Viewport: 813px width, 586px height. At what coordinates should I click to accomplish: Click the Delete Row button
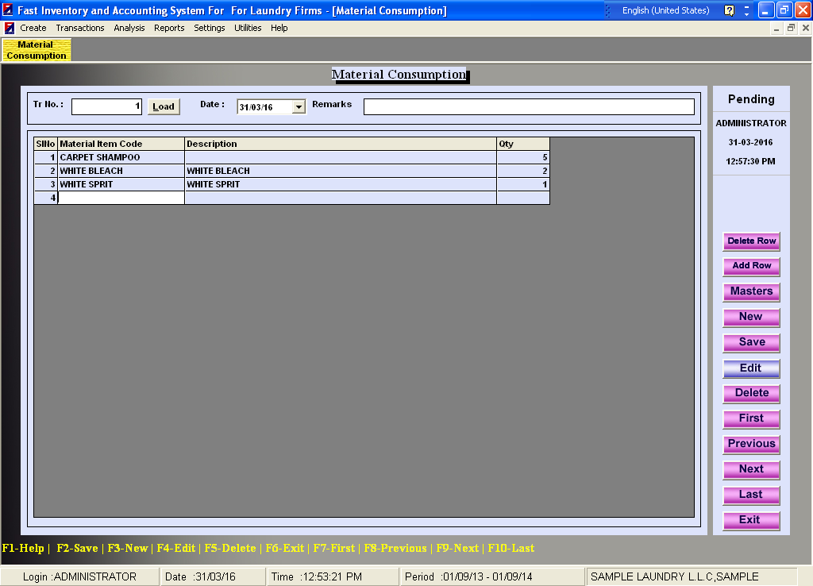pyautogui.click(x=751, y=241)
